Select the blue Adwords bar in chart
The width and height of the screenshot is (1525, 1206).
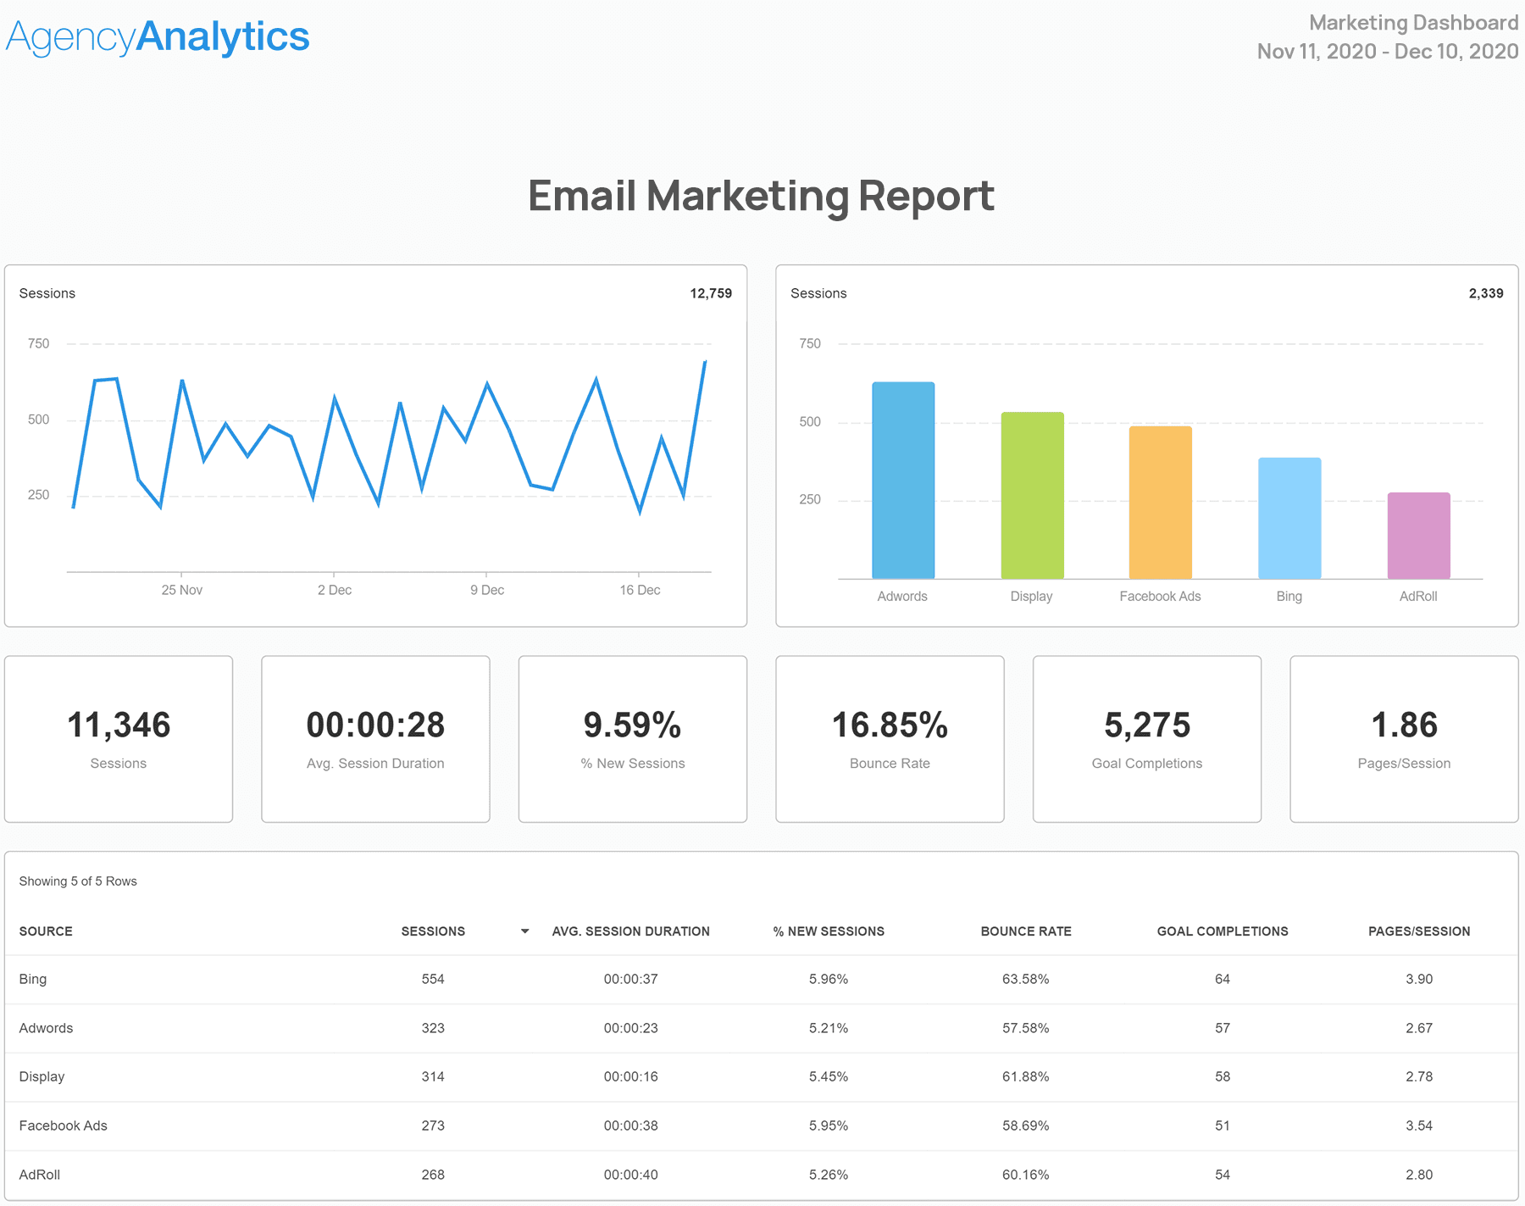pos(903,481)
